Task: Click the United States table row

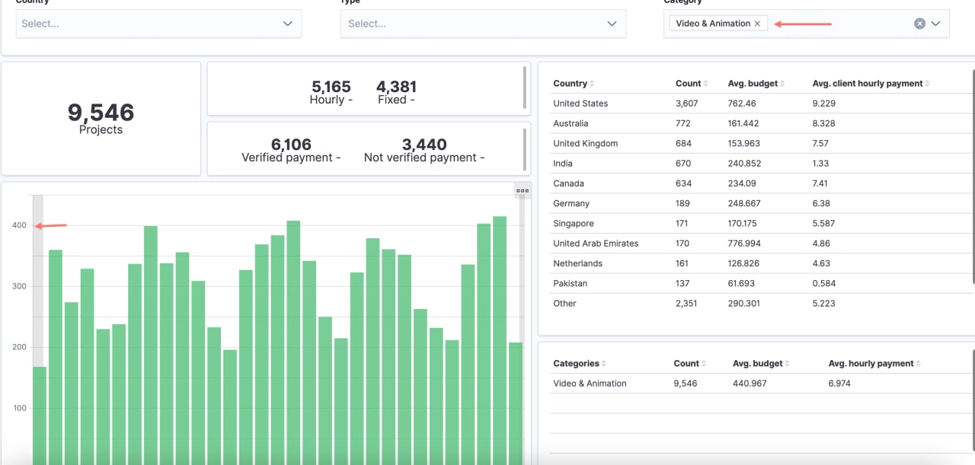Action: coord(580,104)
